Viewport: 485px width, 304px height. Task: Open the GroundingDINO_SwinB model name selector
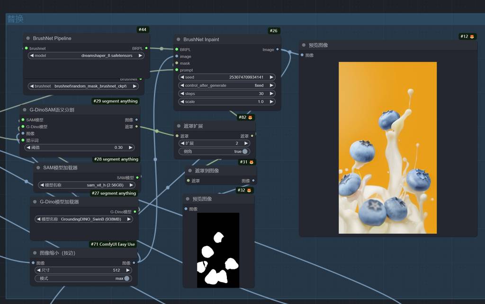tap(83, 219)
